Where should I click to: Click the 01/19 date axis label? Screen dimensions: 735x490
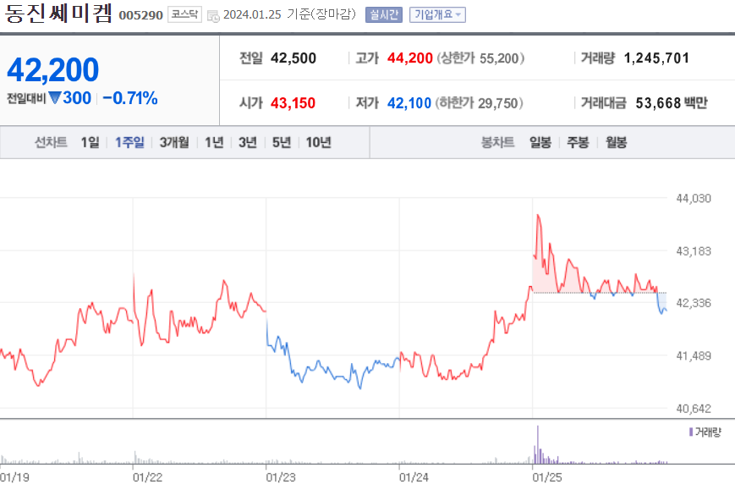tap(14, 477)
